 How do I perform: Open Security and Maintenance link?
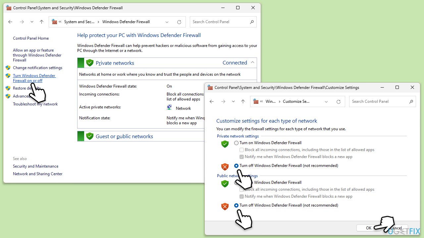[35, 166]
